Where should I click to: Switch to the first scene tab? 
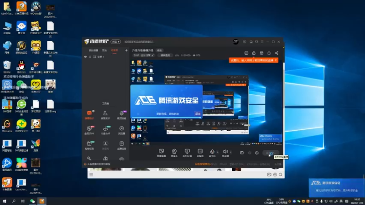tap(94, 51)
